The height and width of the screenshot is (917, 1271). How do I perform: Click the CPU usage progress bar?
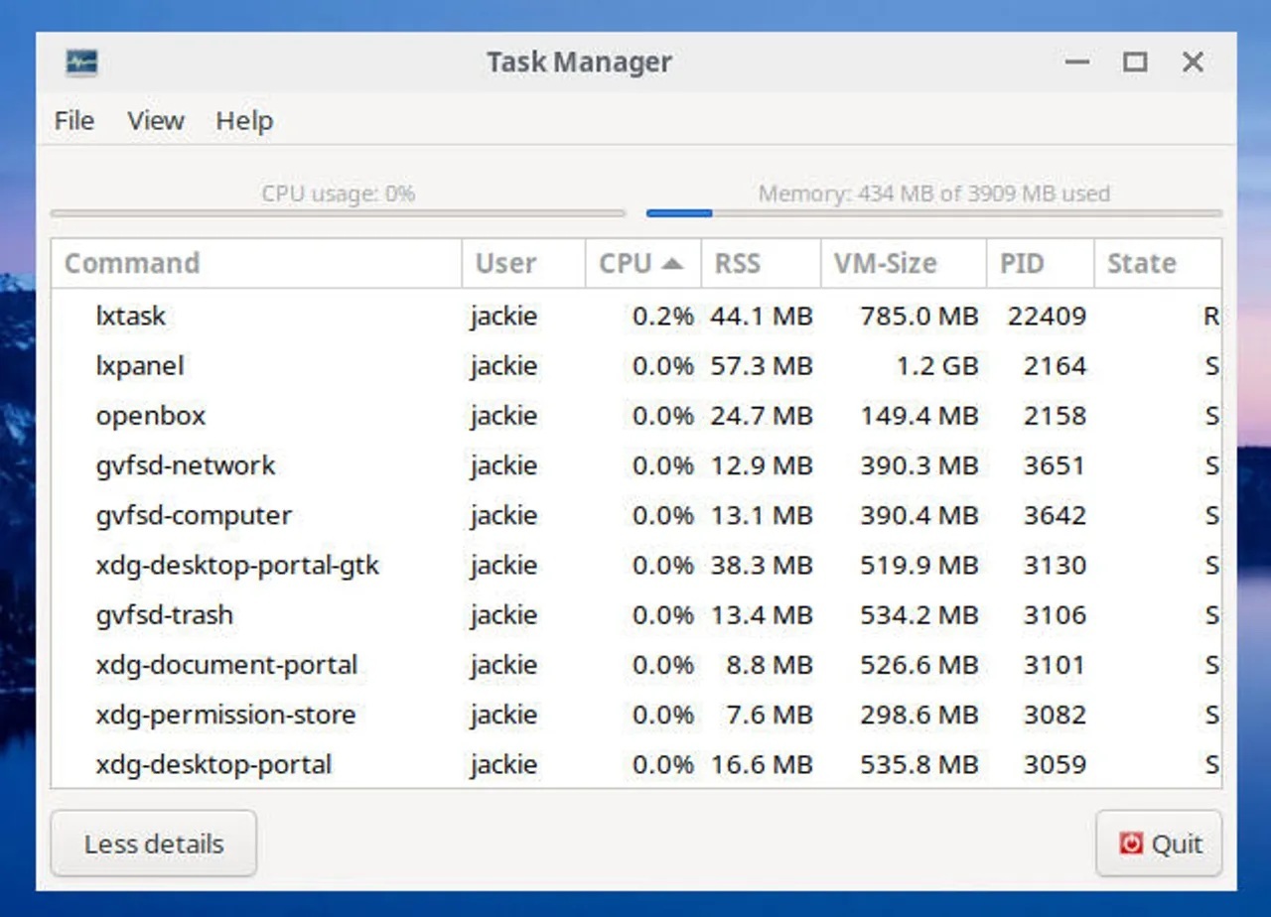click(x=338, y=212)
